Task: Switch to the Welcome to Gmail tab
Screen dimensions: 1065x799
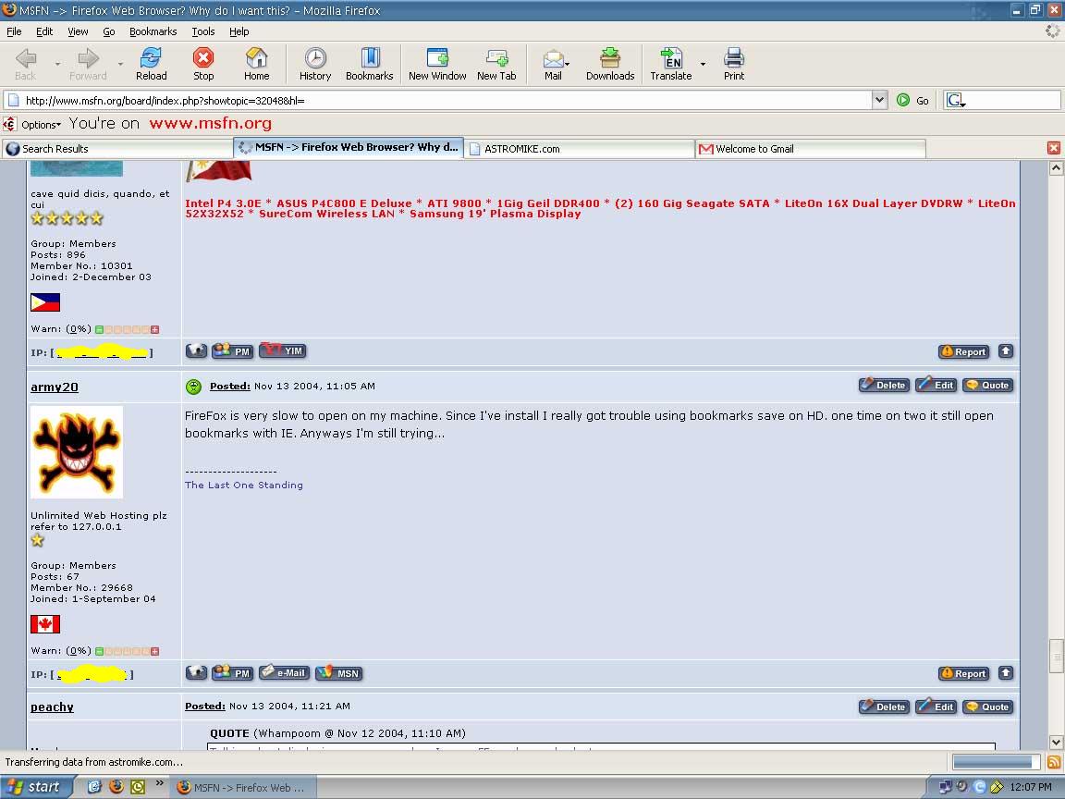Action: (x=810, y=149)
